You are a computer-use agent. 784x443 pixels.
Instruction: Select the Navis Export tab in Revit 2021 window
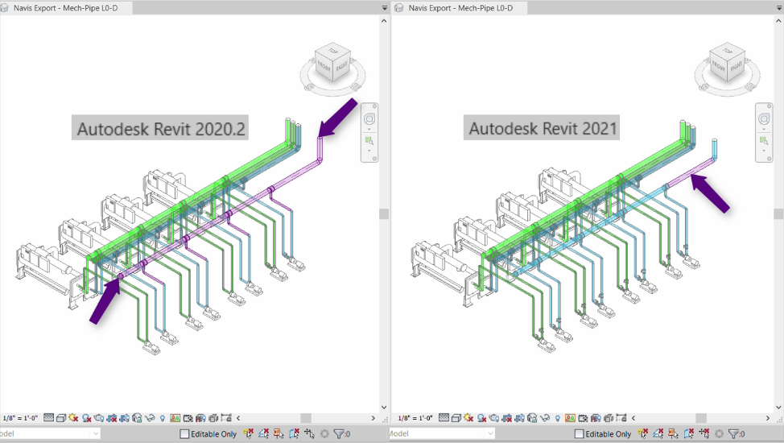(x=460, y=8)
